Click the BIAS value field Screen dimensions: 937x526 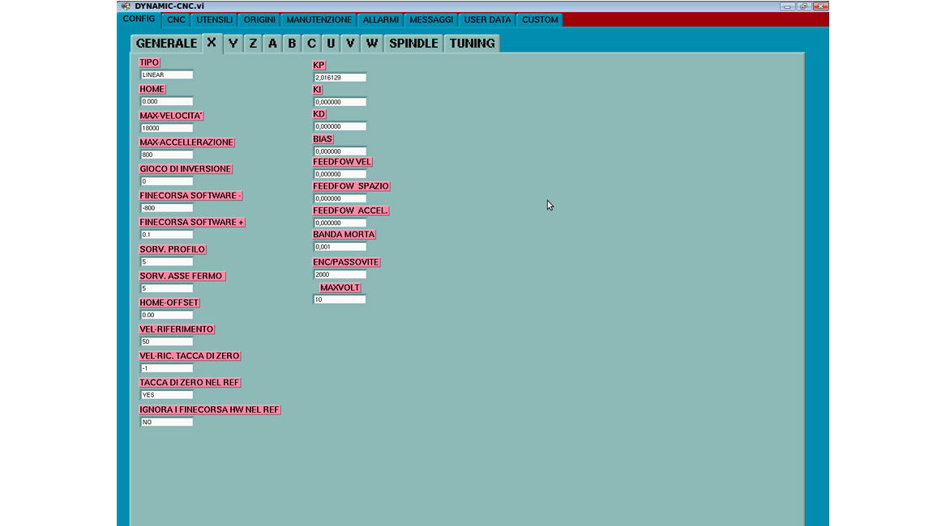(340, 151)
